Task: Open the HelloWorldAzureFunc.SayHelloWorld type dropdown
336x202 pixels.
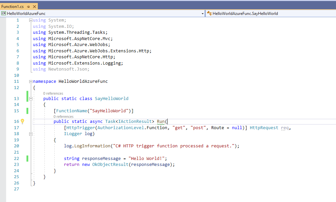Action: 271,14
